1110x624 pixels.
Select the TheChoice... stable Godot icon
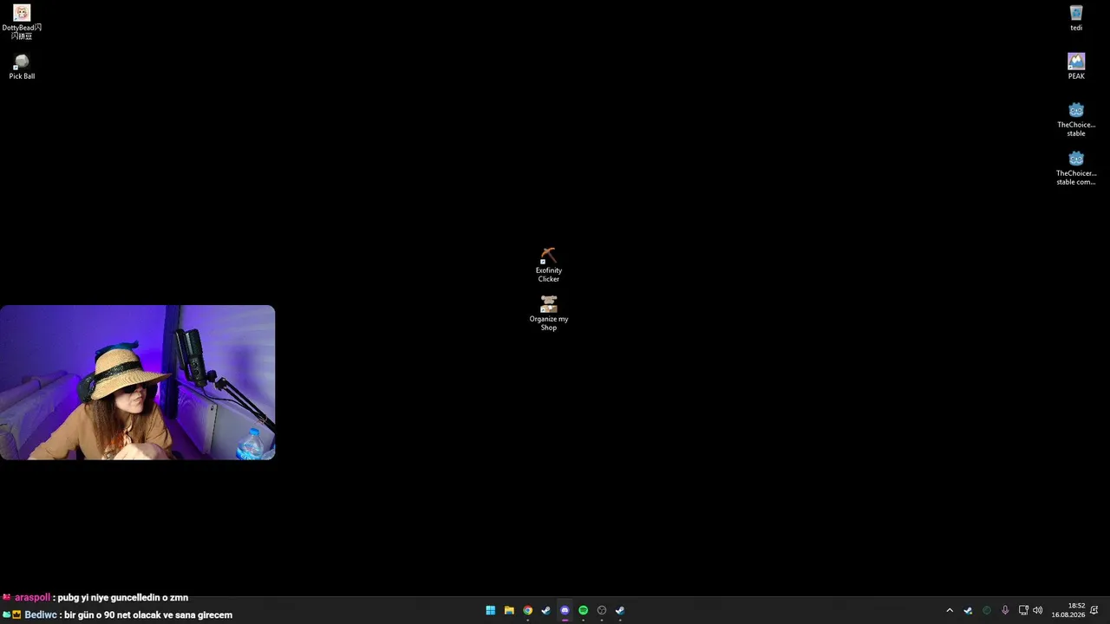click(x=1076, y=120)
